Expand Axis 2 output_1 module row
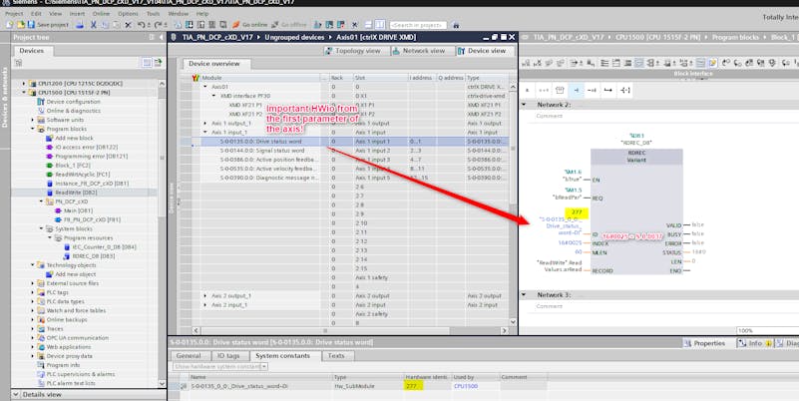This screenshot has width=799, height=401. click(205, 295)
